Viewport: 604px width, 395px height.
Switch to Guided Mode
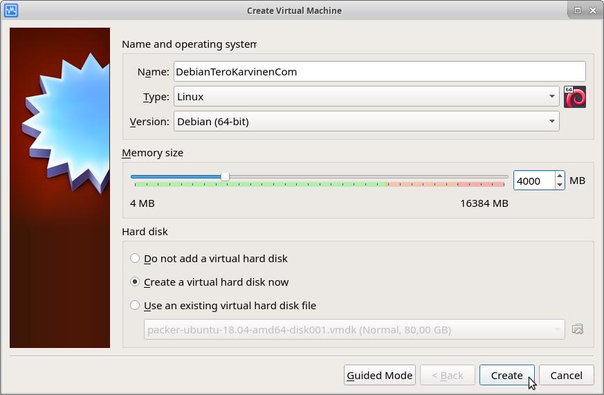[x=379, y=375]
